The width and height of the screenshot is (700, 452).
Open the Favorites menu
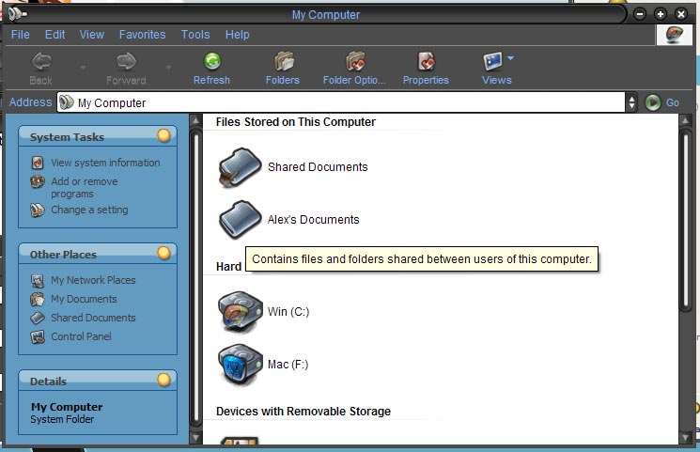coord(143,35)
